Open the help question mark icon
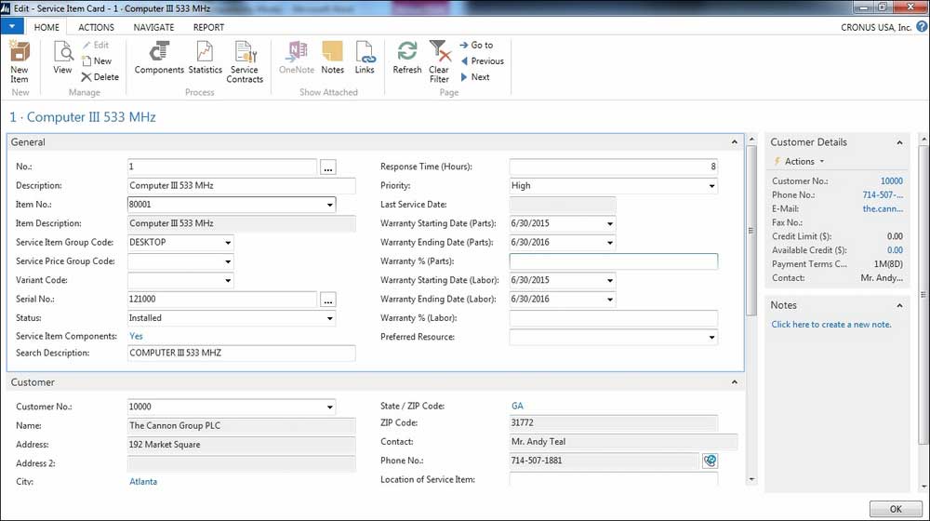 tap(921, 27)
